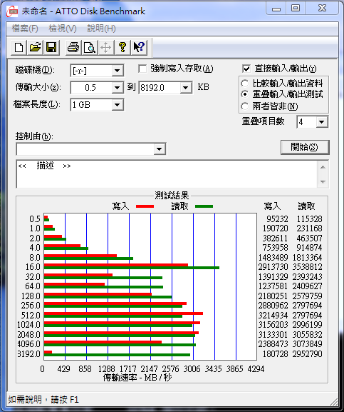Click the New file toolbar icon
This screenshot has width=344, height=412.
19,48
